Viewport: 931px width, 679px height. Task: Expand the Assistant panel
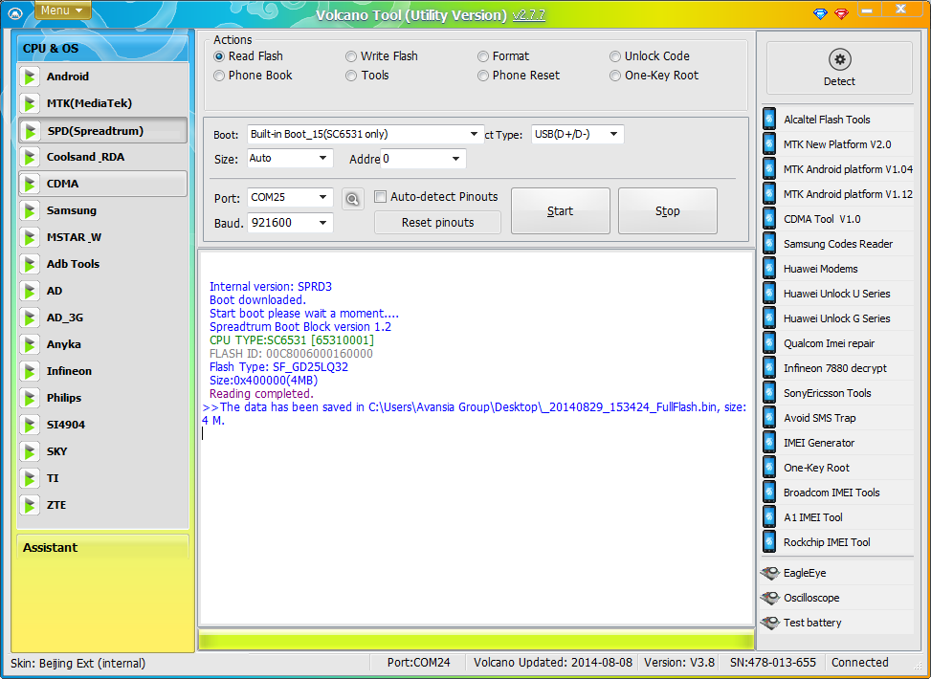pyautogui.click(x=102, y=547)
